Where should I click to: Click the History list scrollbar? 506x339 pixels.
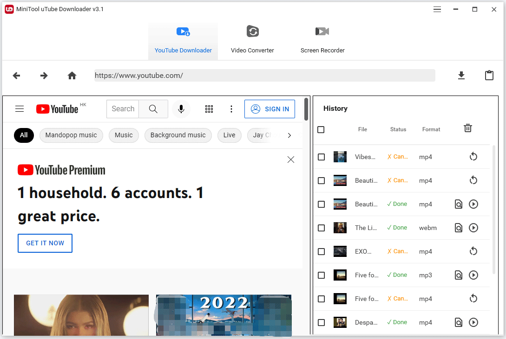pos(494,209)
